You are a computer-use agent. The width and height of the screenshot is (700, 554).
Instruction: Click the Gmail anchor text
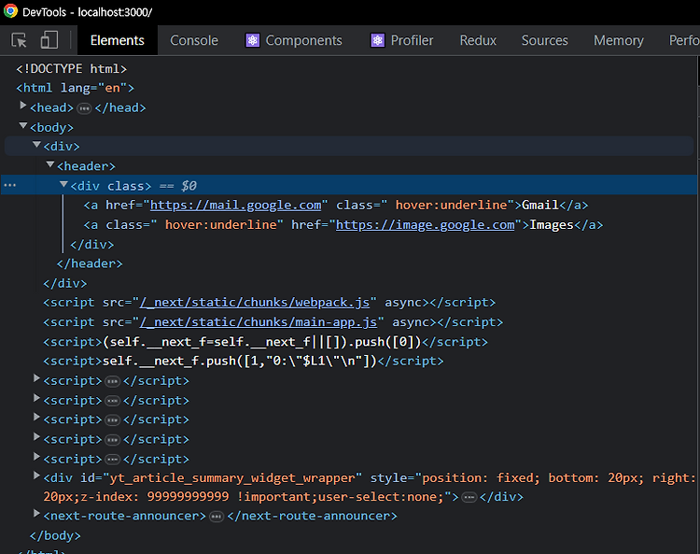[x=540, y=206]
